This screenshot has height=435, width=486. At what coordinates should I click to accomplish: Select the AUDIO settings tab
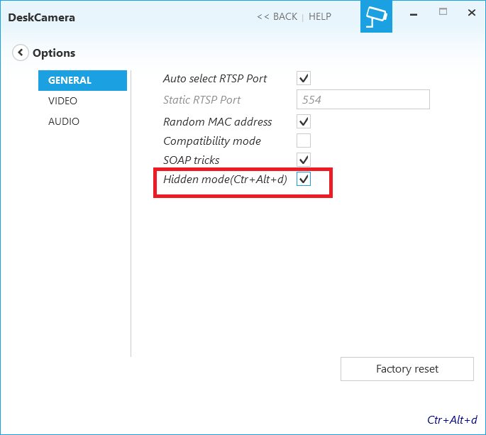64,121
